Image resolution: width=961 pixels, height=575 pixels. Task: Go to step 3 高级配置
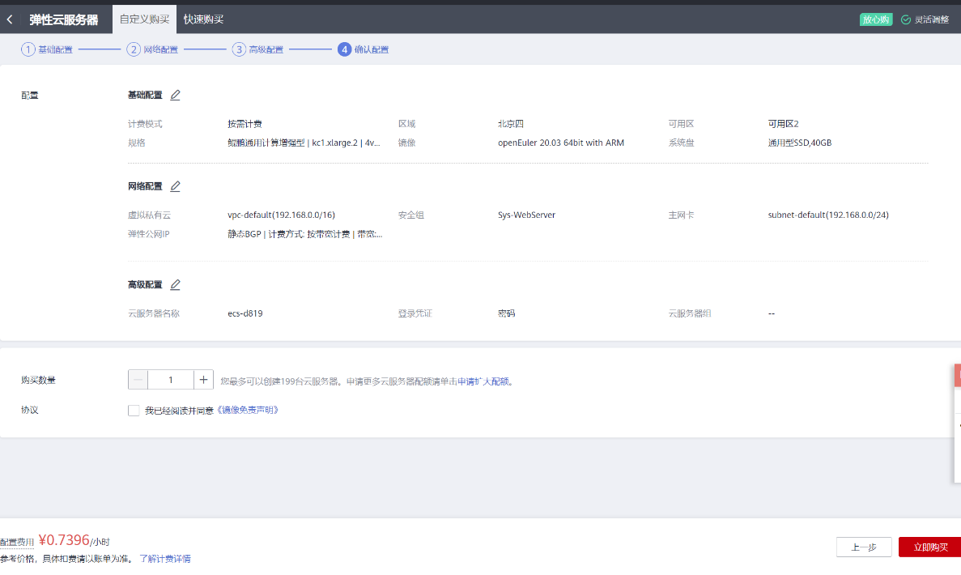pos(258,49)
